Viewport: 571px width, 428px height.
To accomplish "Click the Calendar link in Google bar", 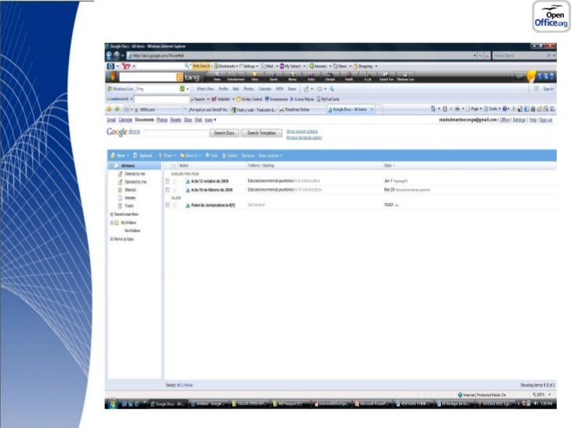I will pos(125,120).
